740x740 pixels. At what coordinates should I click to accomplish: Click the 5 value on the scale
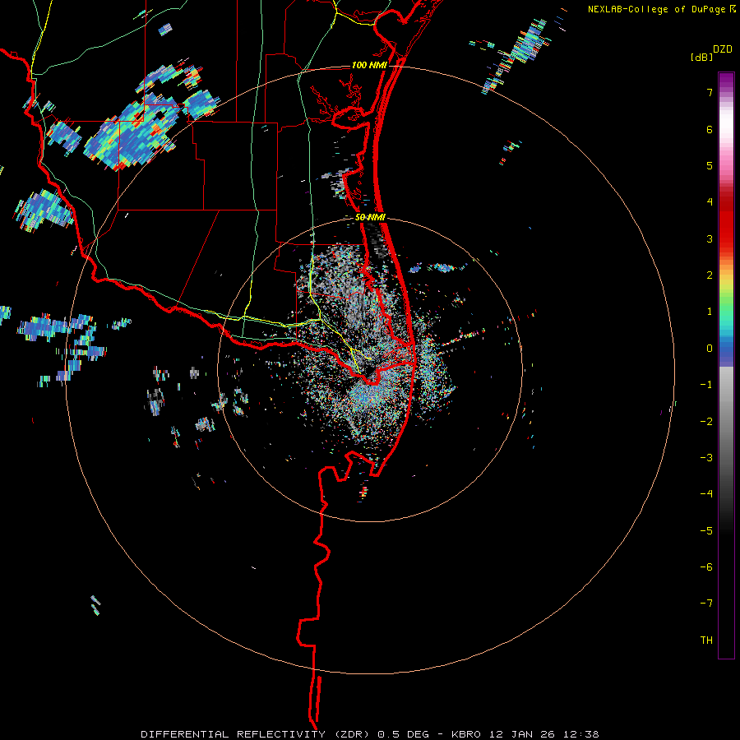[710, 165]
